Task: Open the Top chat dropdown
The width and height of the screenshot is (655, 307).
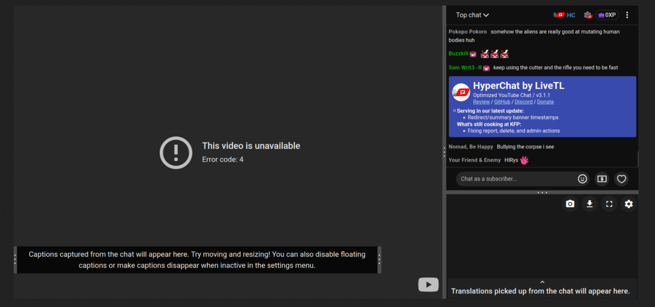Action: [472, 15]
